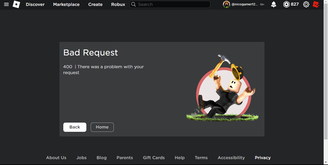The image size is (328, 165).
Task: Click Robux in the navigation bar
Action: click(118, 4)
